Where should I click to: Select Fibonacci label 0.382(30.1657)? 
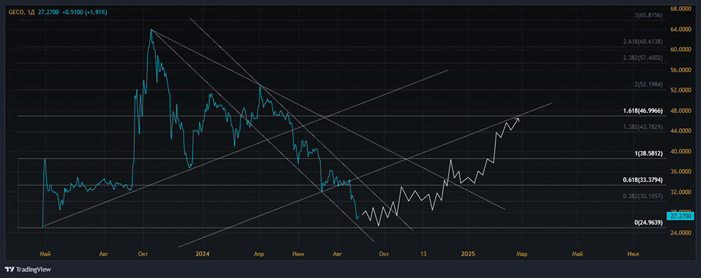pos(642,196)
